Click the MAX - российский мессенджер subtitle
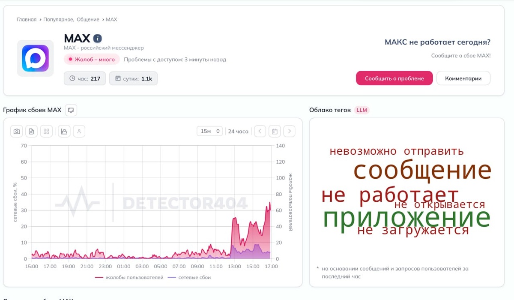 point(104,48)
